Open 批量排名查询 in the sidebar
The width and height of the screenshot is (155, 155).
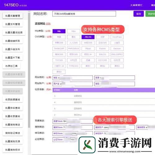coord(13,108)
